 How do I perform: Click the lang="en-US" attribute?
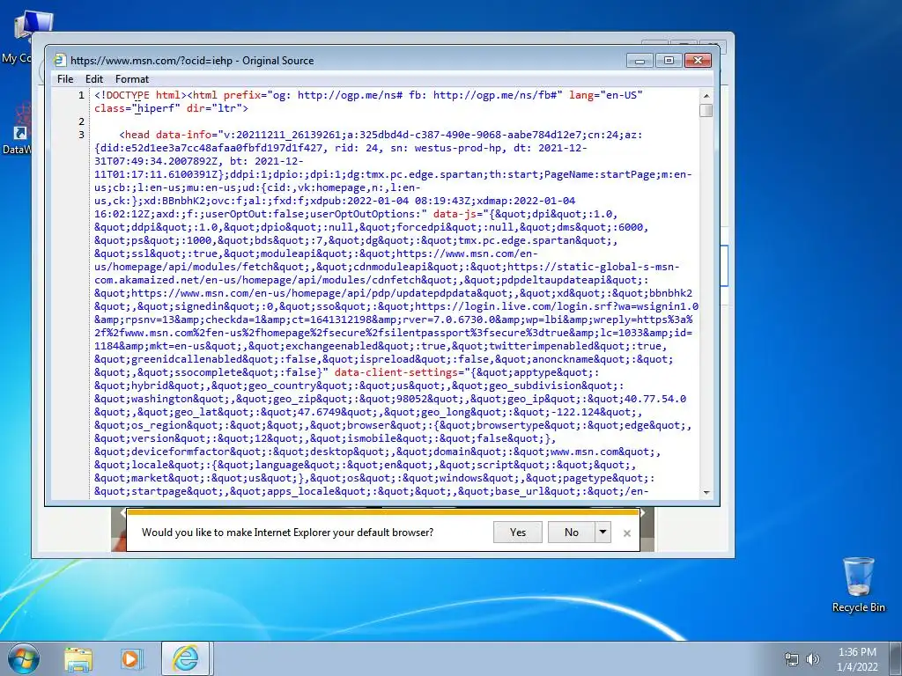[x=606, y=95]
